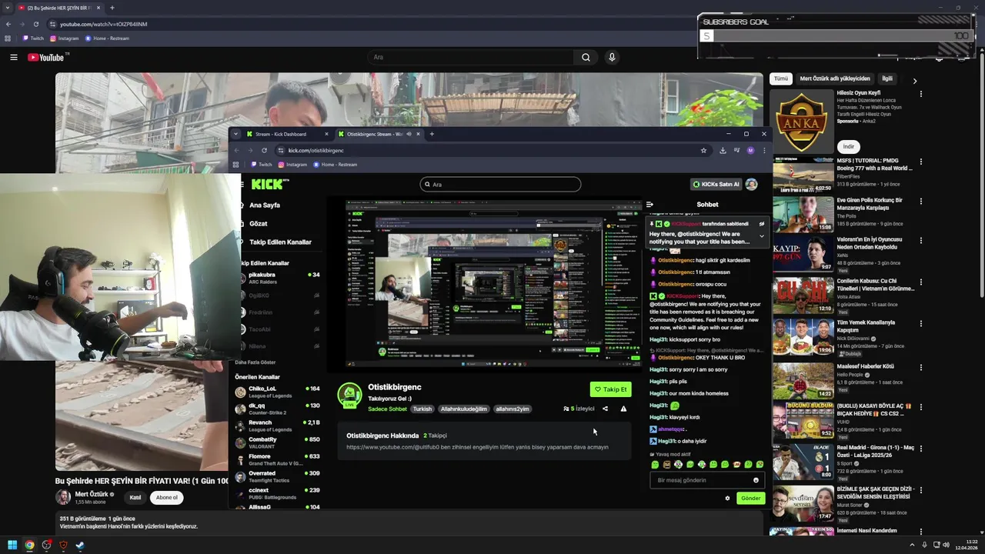Click the Abone ol subscribe button
The image size is (985, 554).
[x=167, y=498]
